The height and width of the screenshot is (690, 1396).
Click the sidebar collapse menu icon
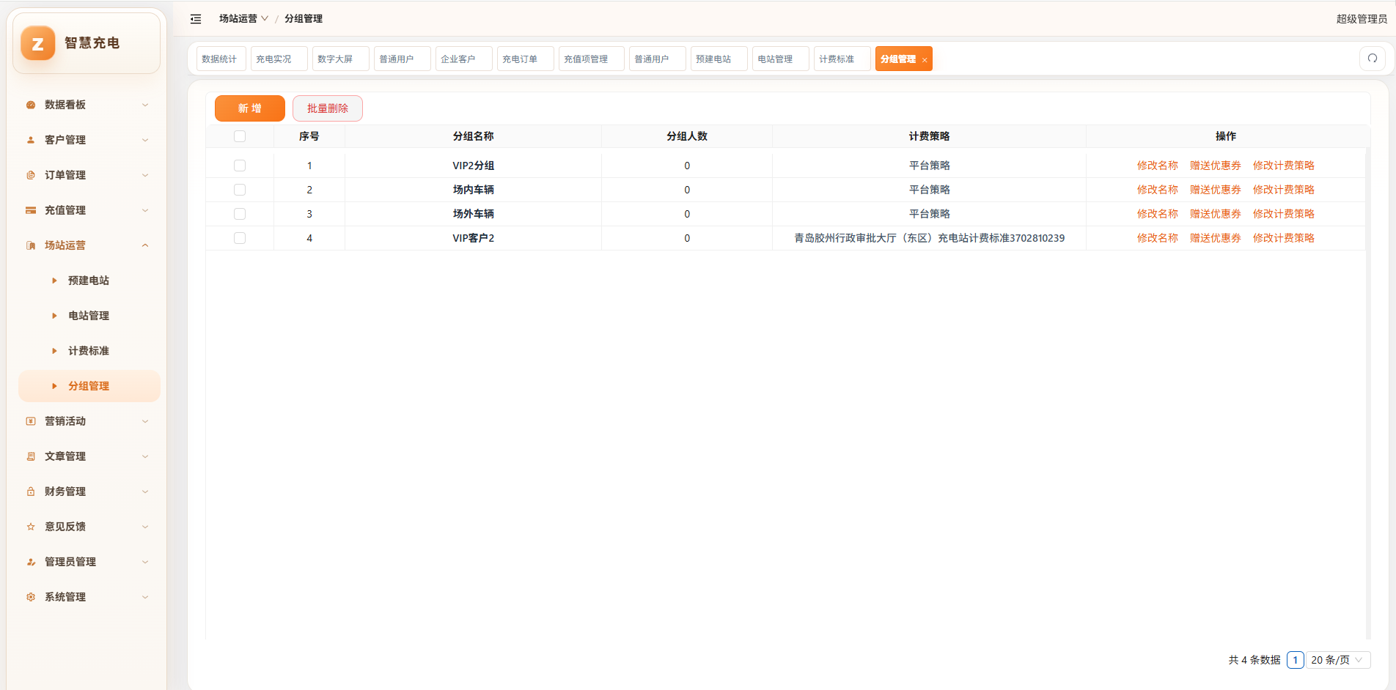tap(196, 19)
